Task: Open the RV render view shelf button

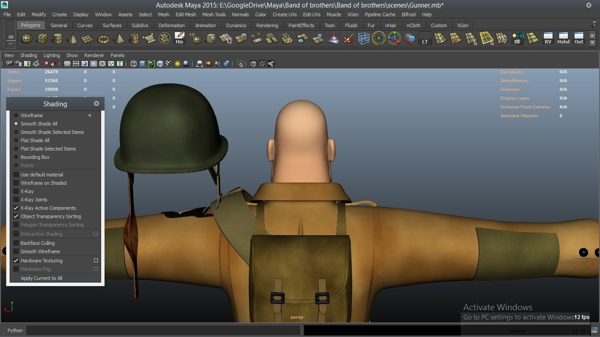Action: (548, 39)
